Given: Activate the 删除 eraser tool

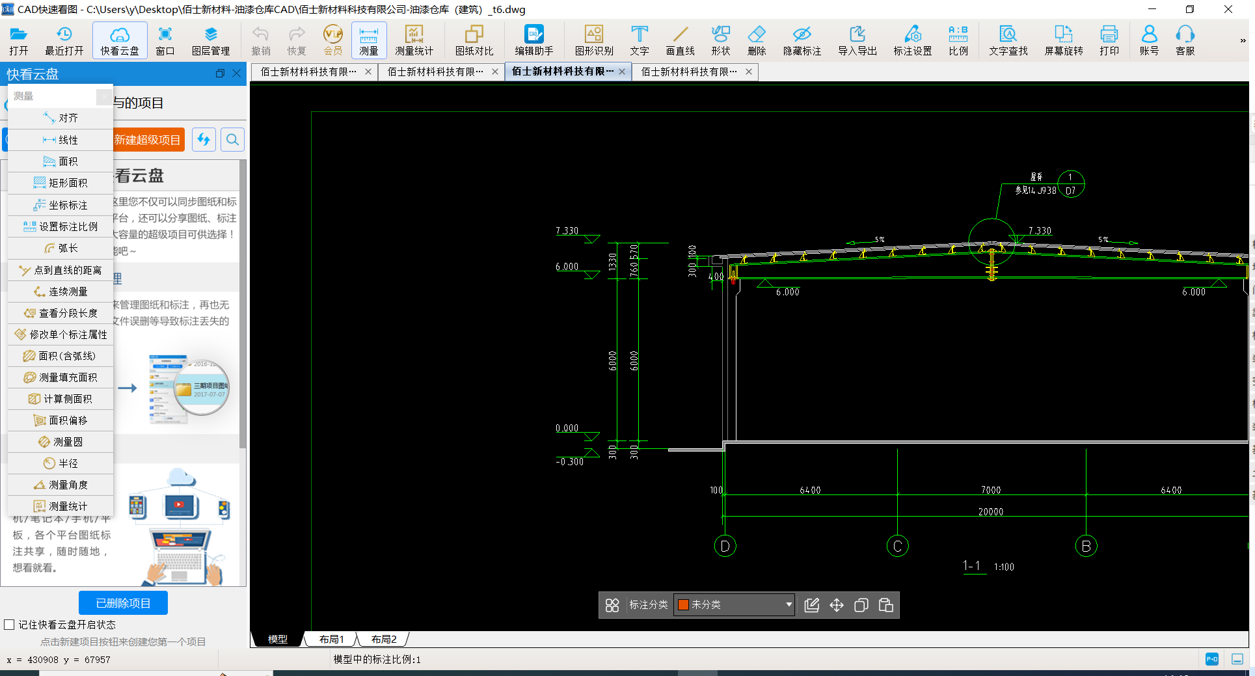Looking at the screenshot, I should (757, 40).
